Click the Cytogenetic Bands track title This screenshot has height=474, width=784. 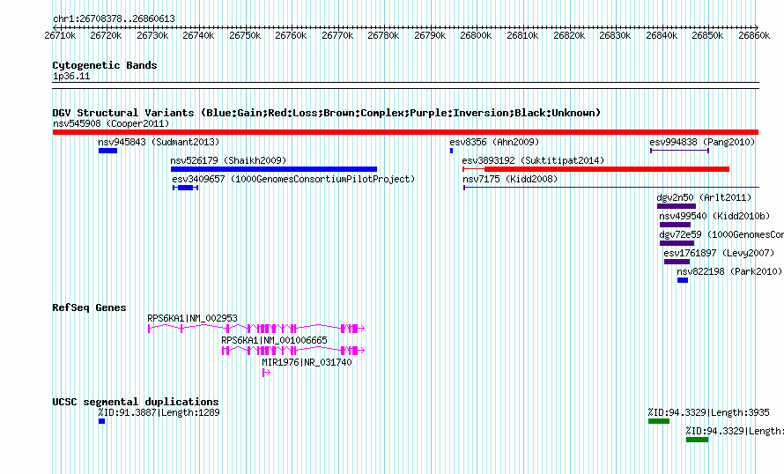click(105, 65)
